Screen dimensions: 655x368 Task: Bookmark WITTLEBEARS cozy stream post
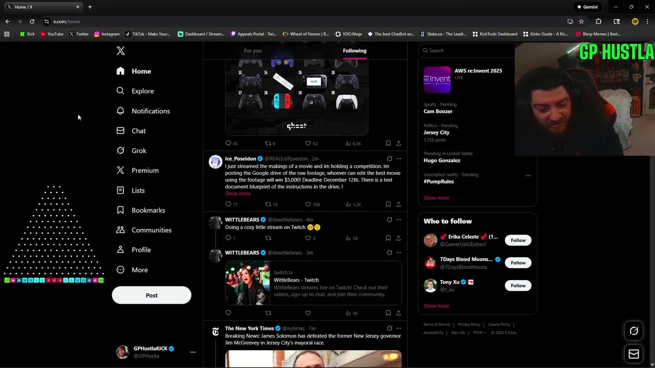point(388,238)
